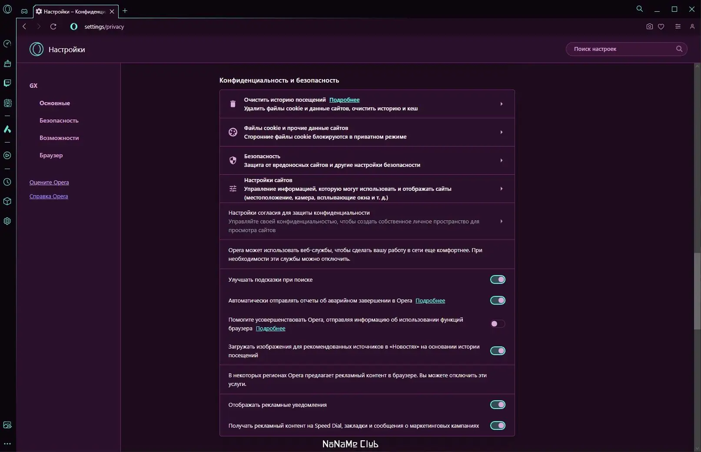Close the Настройки tab
Screen dimensions: 701x452
(112, 11)
